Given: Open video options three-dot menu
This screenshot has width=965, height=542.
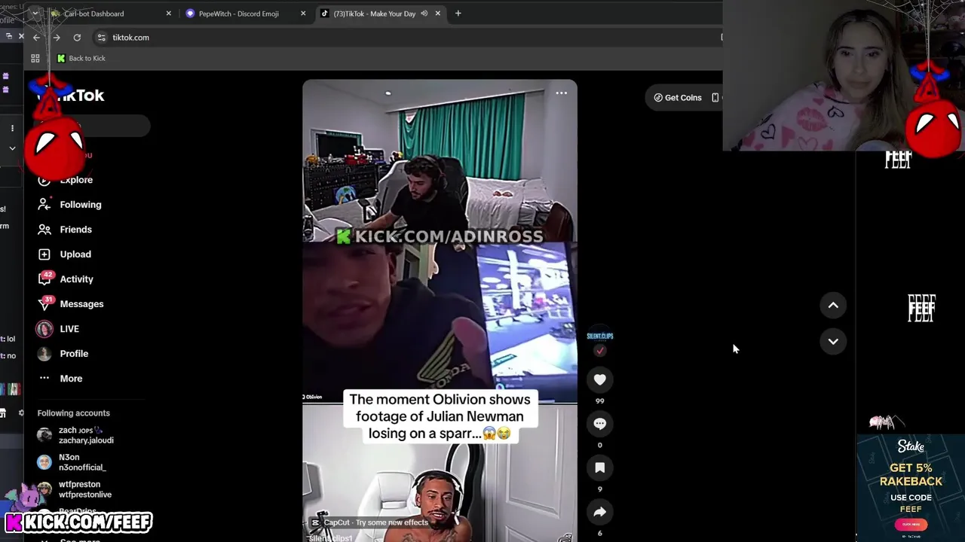Looking at the screenshot, I should tap(562, 93).
